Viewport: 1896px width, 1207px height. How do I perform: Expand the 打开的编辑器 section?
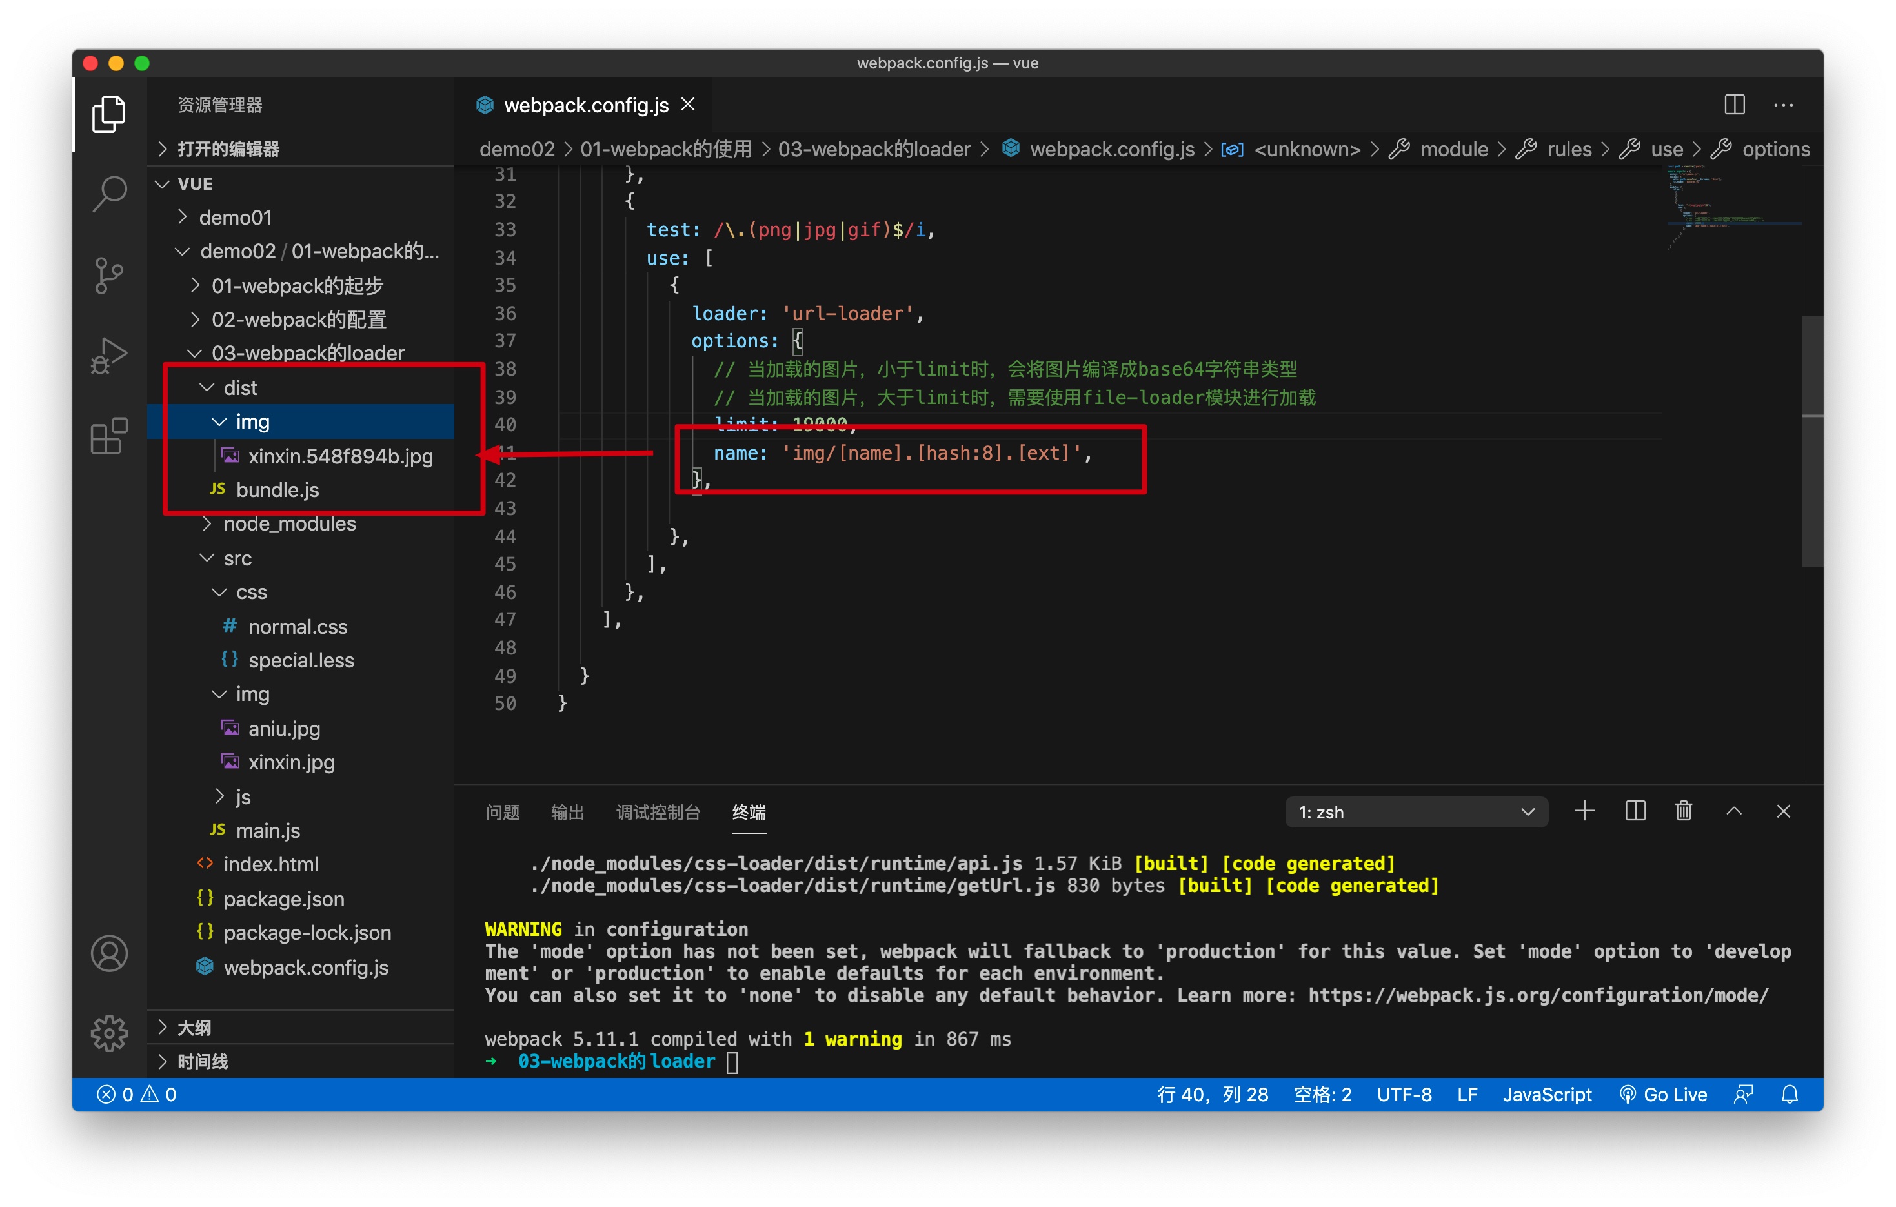[301, 149]
